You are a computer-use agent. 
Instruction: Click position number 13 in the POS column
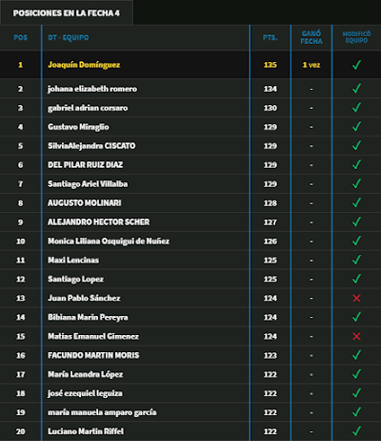(x=21, y=298)
